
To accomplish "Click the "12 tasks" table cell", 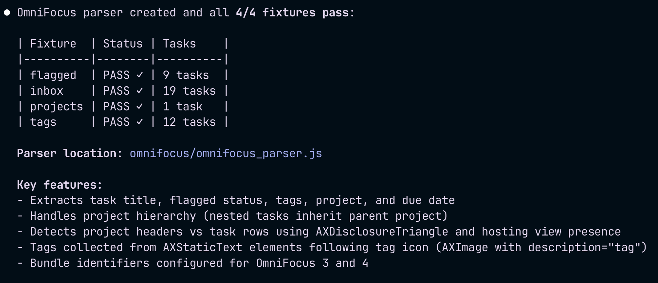I will (189, 122).
